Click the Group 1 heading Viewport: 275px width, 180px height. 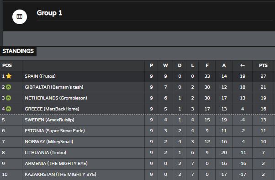[x=49, y=13]
